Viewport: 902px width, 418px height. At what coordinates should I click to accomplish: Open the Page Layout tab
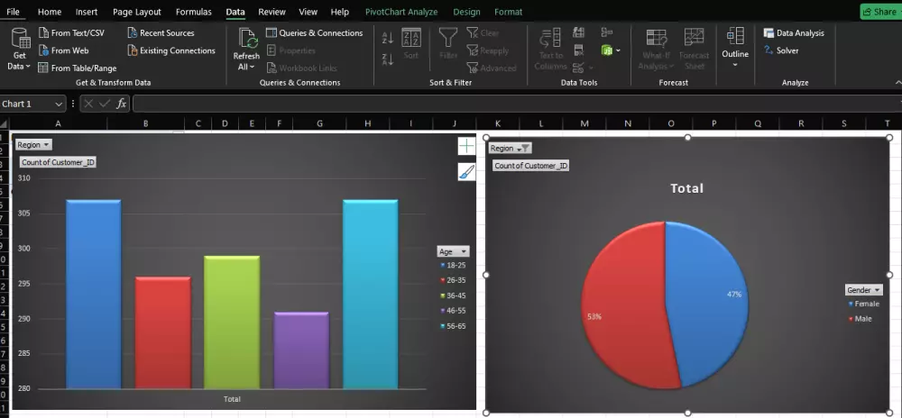click(x=137, y=12)
